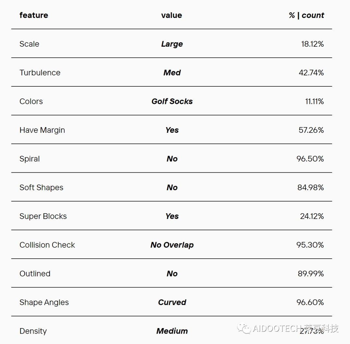Screen dimensions: 350x344
Task: Click the 57.26% Have Margin percentage
Action: [x=311, y=130]
